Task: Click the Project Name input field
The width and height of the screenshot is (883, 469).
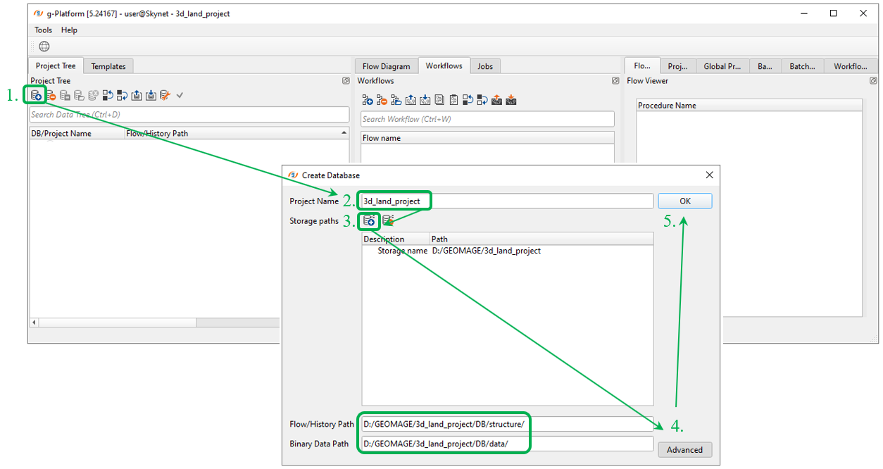Action: [x=507, y=201]
